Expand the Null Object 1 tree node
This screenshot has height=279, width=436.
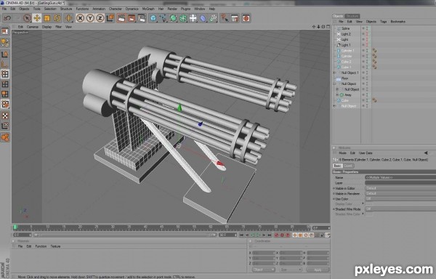click(x=334, y=73)
